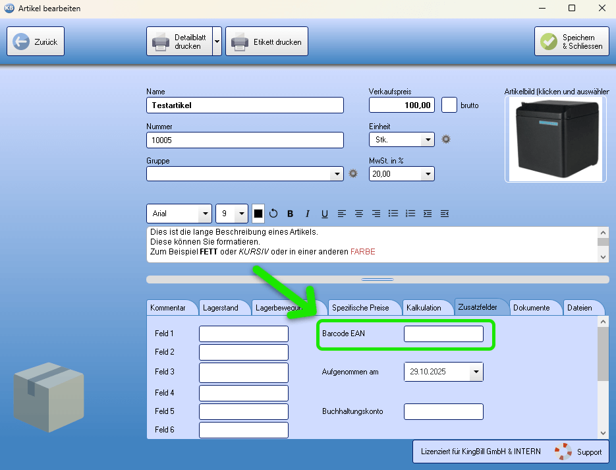Screen dimensions: 616x470
Task: Open unit settings gear next to Einheit
Action: point(446,139)
